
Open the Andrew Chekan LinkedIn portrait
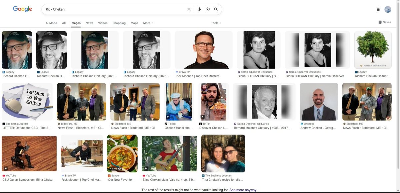click(x=319, y=102)
